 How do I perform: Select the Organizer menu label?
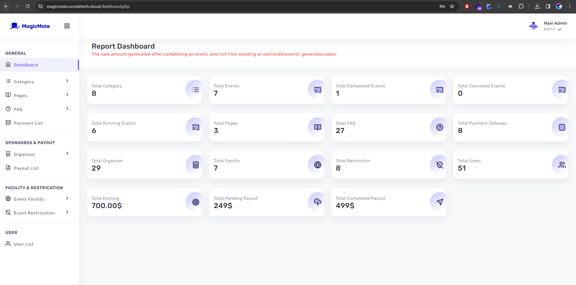[x=24, y=154]
